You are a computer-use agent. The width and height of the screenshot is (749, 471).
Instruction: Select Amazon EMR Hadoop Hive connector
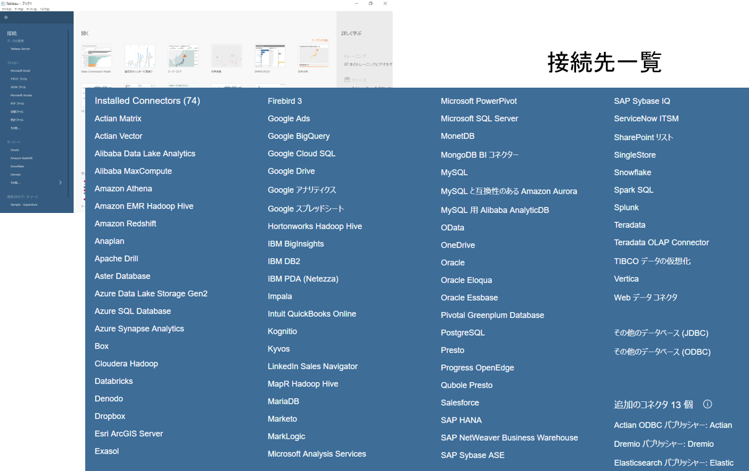[x=144, y=206]
